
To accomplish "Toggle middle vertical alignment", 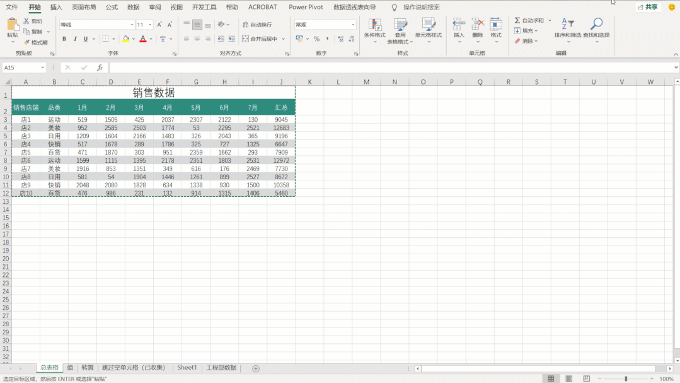I will coord(197,25).
